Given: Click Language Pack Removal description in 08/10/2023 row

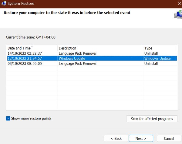Looking at the screenshot, I should tap(78, 63).
